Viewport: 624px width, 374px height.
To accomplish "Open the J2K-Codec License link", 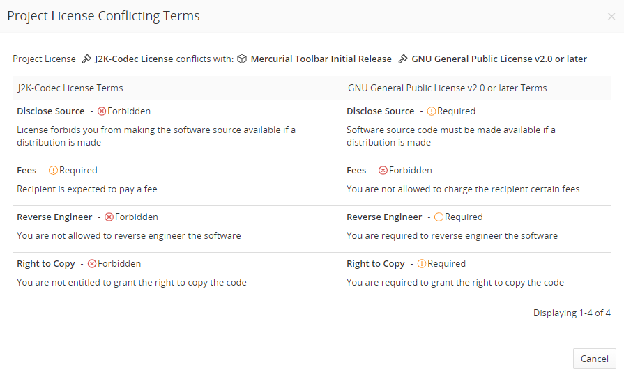I will click(134, 59).
